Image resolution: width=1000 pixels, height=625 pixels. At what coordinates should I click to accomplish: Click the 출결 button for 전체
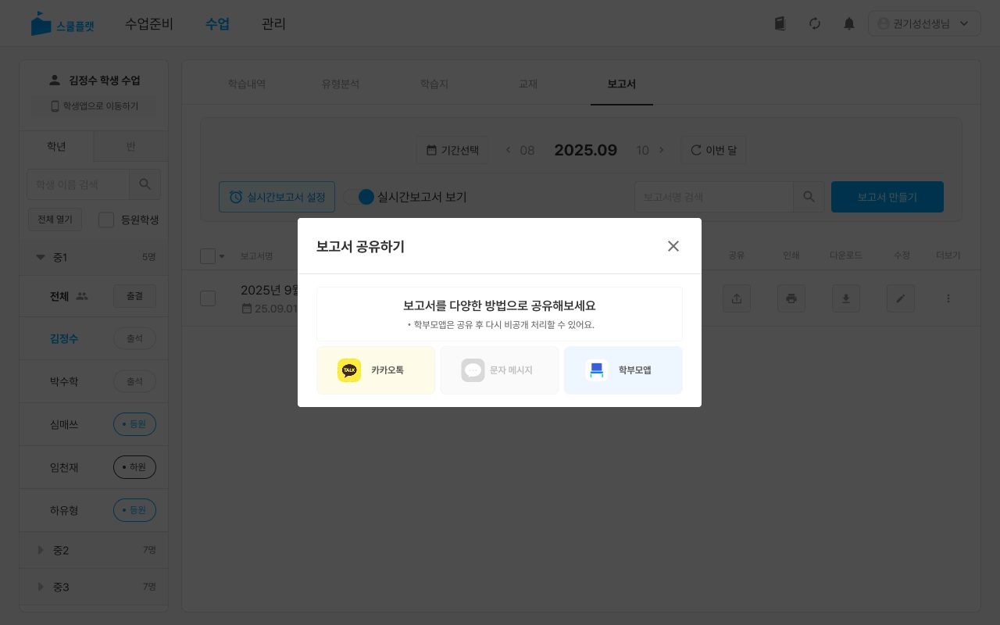134,296
